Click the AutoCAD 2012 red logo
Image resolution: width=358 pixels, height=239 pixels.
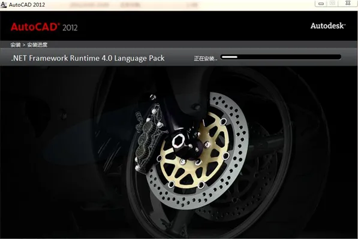click(x=44, y=27)
